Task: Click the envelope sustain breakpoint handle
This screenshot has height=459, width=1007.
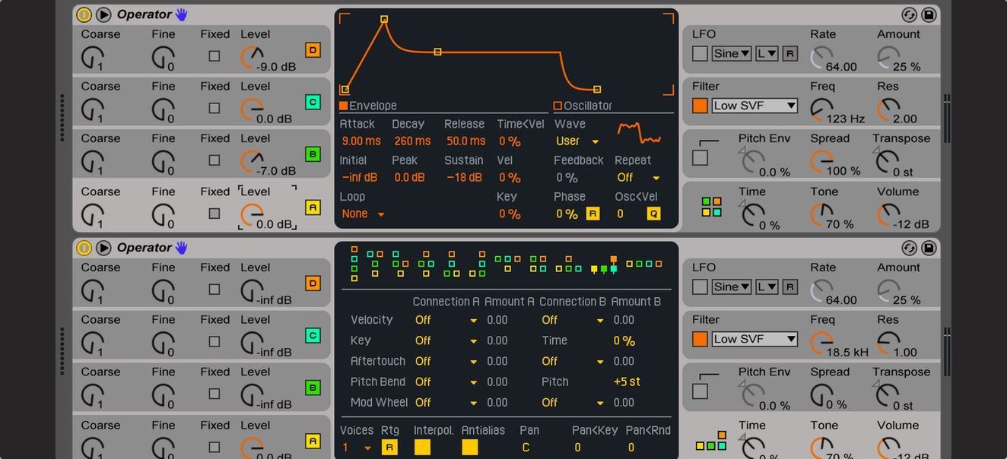Action: tap(437, 52)
